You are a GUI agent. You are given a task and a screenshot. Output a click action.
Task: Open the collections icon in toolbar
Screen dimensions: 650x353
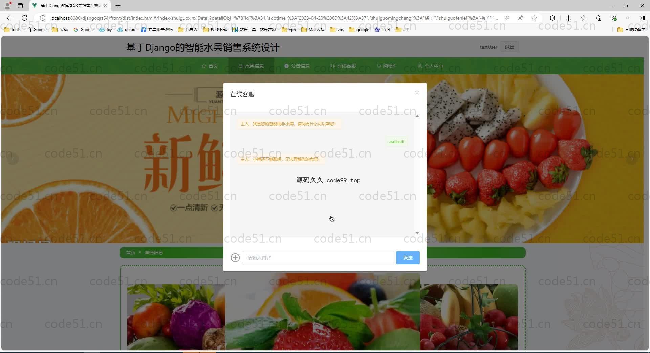pyautogui.click(x=598, y=18)
